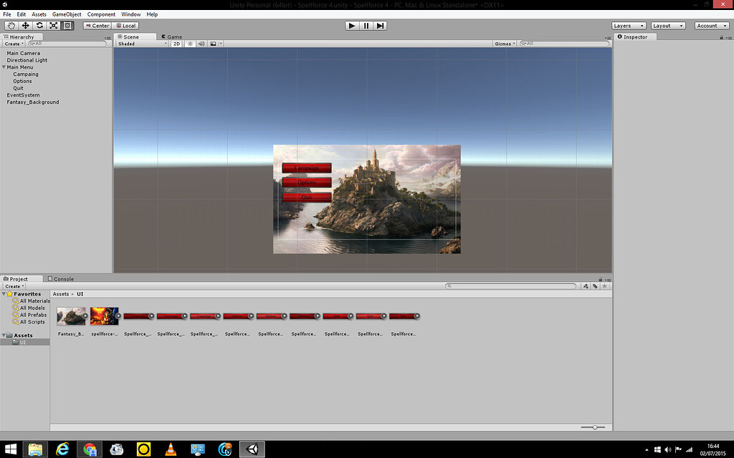Select the Rotate tool
This screenshot has height=458, width=734.
(39, 25)
